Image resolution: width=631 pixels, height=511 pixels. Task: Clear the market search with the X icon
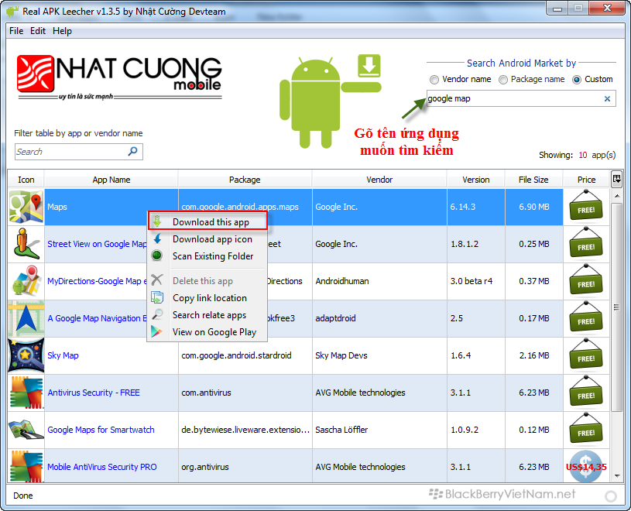[607, 98]
